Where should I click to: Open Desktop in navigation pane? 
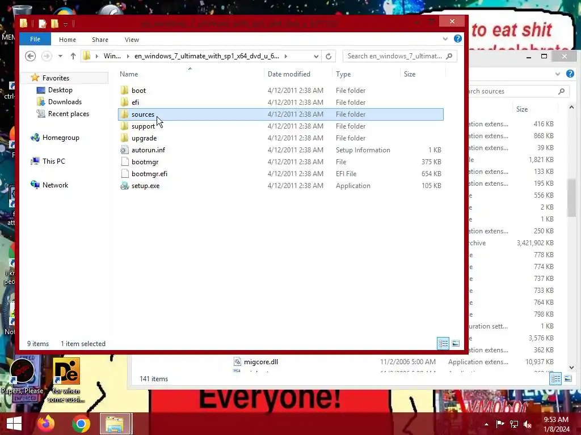[x=60, y=90]
